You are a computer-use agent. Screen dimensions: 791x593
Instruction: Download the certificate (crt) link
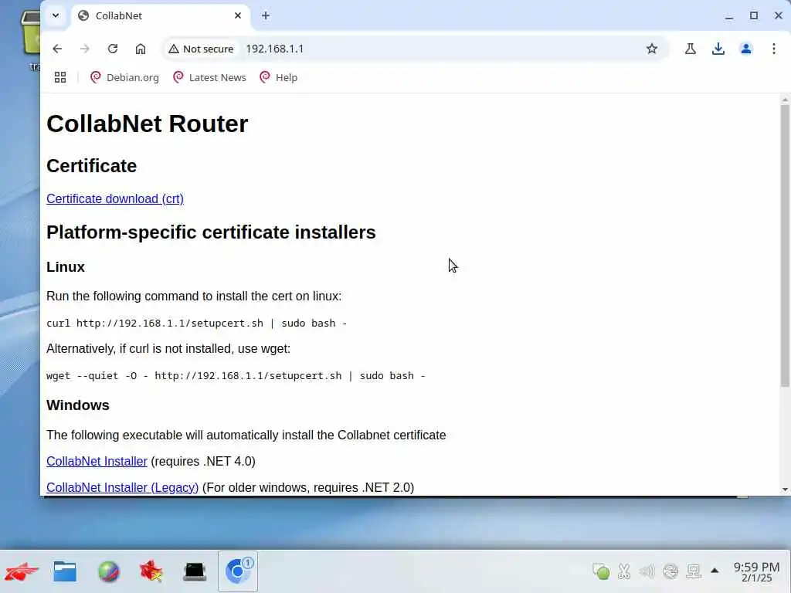[115, 198]
